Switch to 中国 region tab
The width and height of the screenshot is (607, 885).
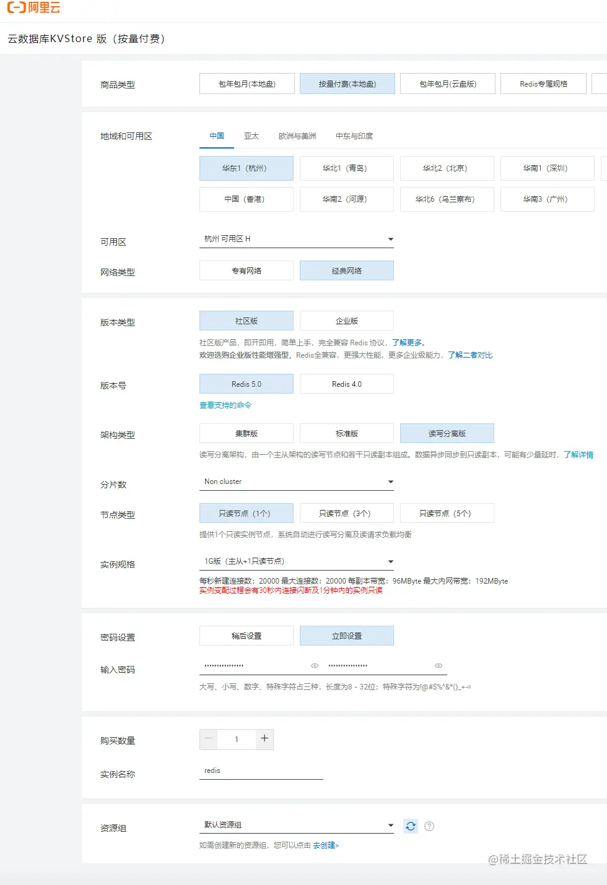tap(217, 136)
